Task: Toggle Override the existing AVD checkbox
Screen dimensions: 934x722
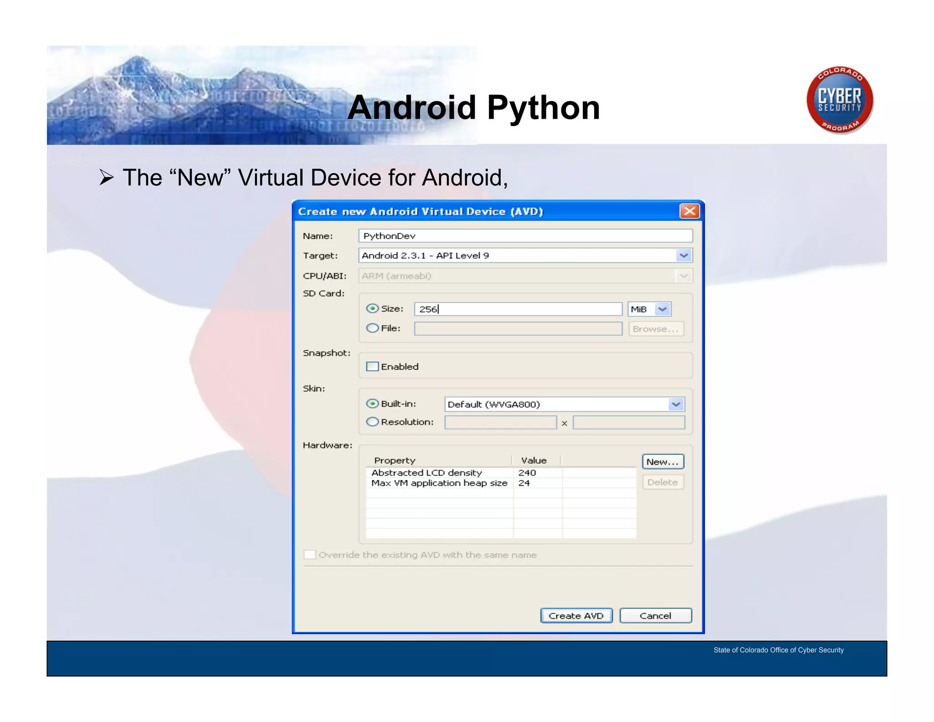Action: 310,555
